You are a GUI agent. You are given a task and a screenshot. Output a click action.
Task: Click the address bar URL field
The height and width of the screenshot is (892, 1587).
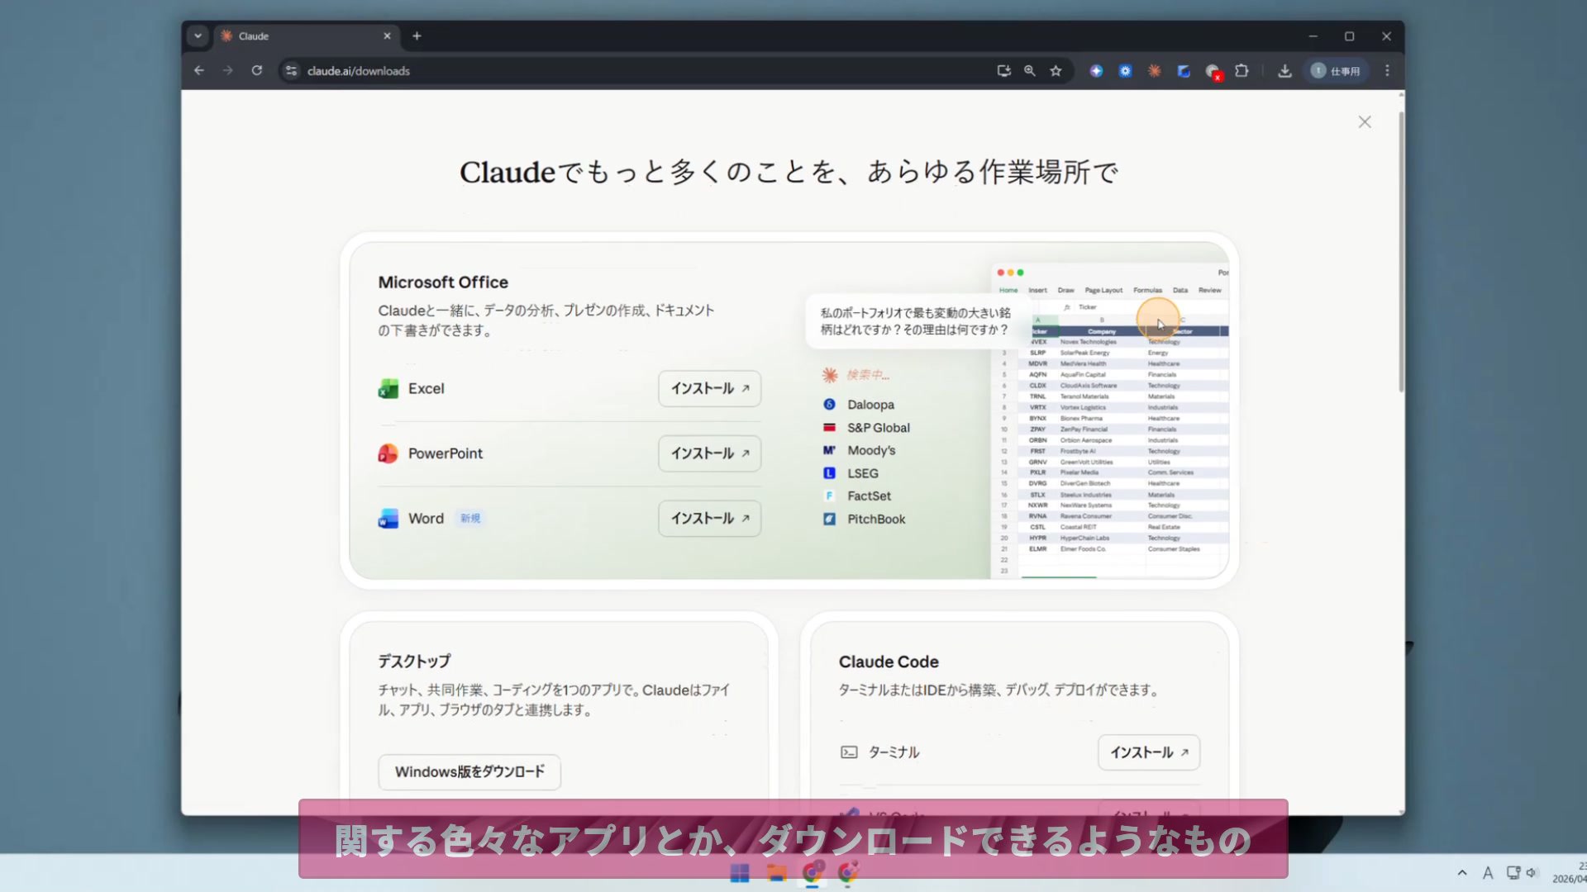[645, 71]
